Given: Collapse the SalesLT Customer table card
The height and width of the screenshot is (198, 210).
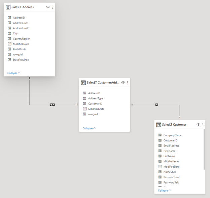Looking at the screenshot, I should 165,190.
